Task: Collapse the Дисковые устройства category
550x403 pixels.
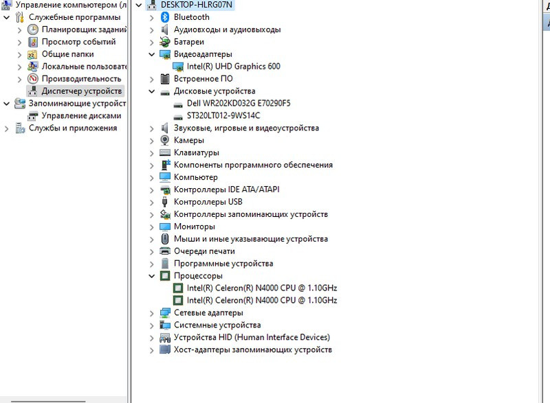Action: click(x=151, y=91)
